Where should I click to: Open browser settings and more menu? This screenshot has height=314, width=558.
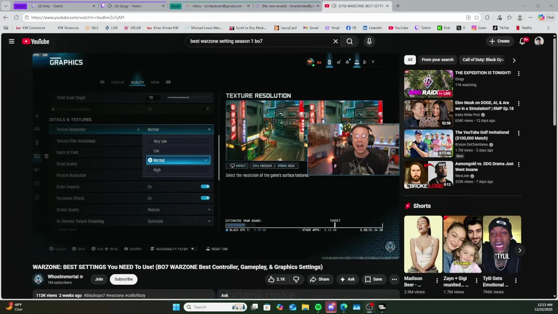click(x=531, y=17)
